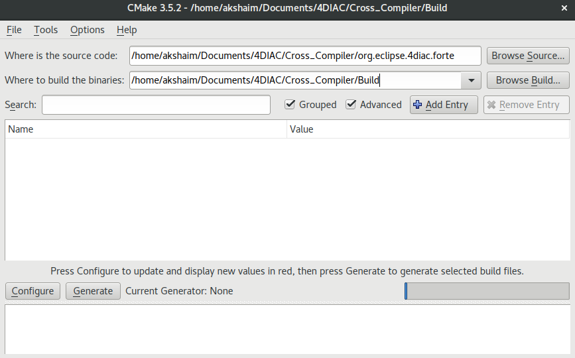This screenshot has height=358, width=575.
Task: Click the 'Where is the source code:' label
Action: coord(61,56)
